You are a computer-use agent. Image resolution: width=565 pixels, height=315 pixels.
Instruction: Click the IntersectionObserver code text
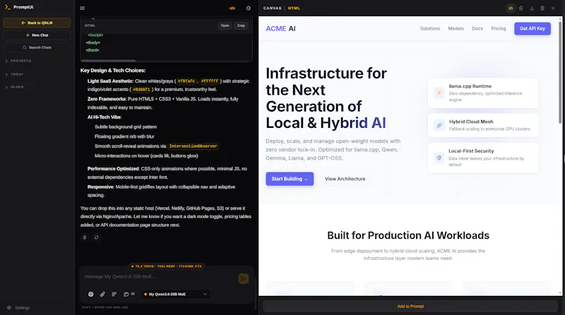click(x=193, y=146)
